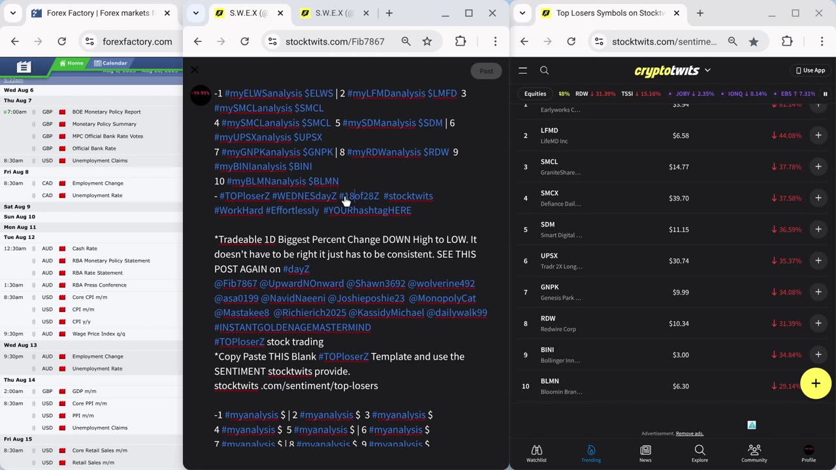Add GNPK to watchlist

pos(818,292)
